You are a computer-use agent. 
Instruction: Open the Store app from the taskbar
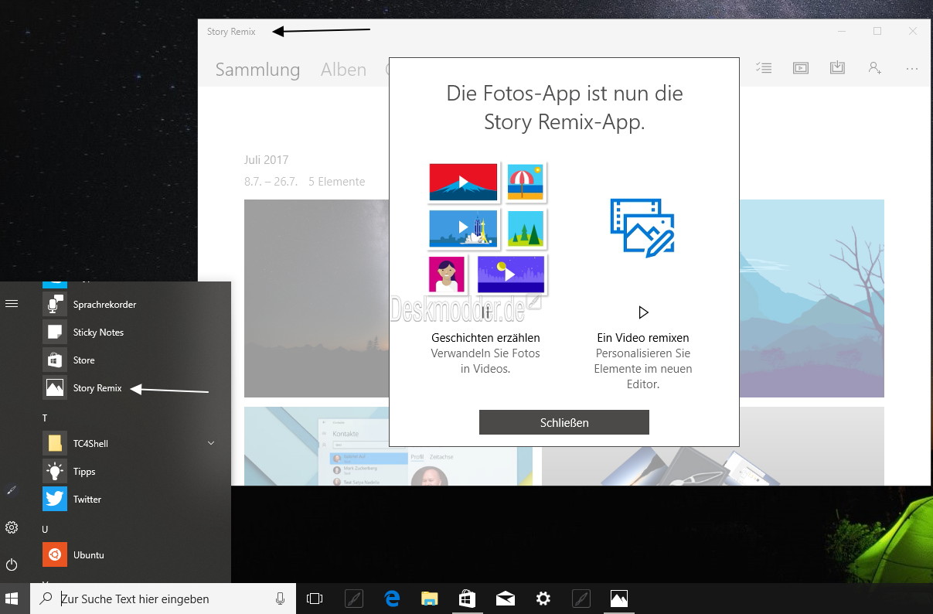coord(468,599)
